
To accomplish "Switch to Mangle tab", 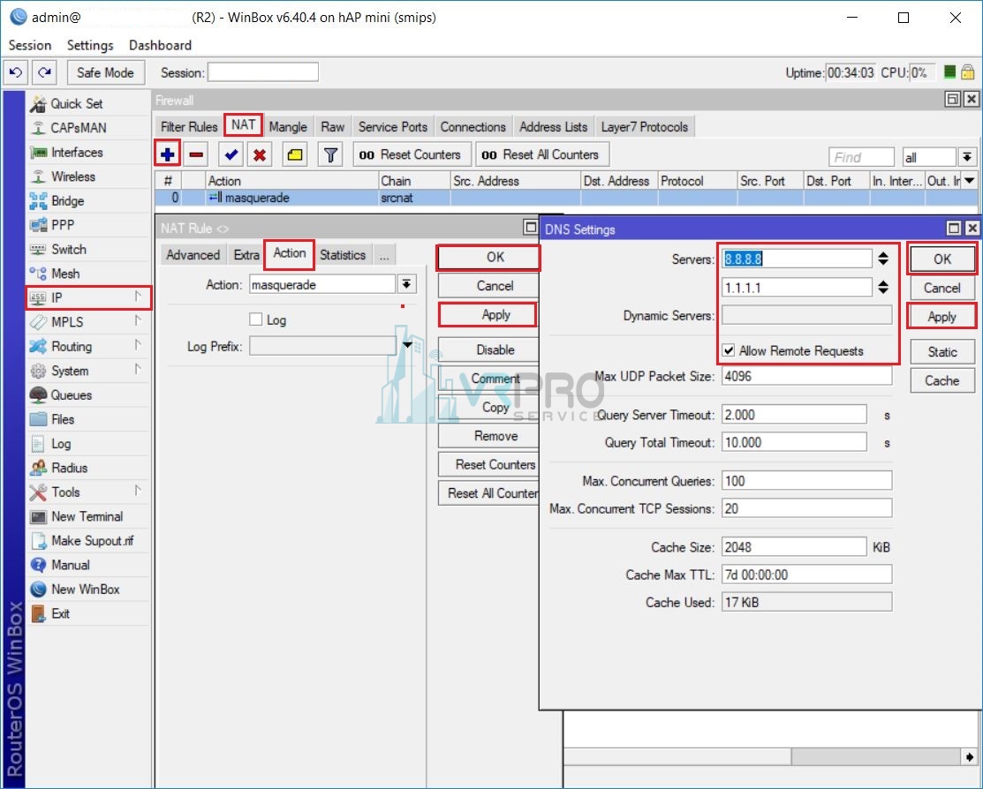I will [288, 126].
